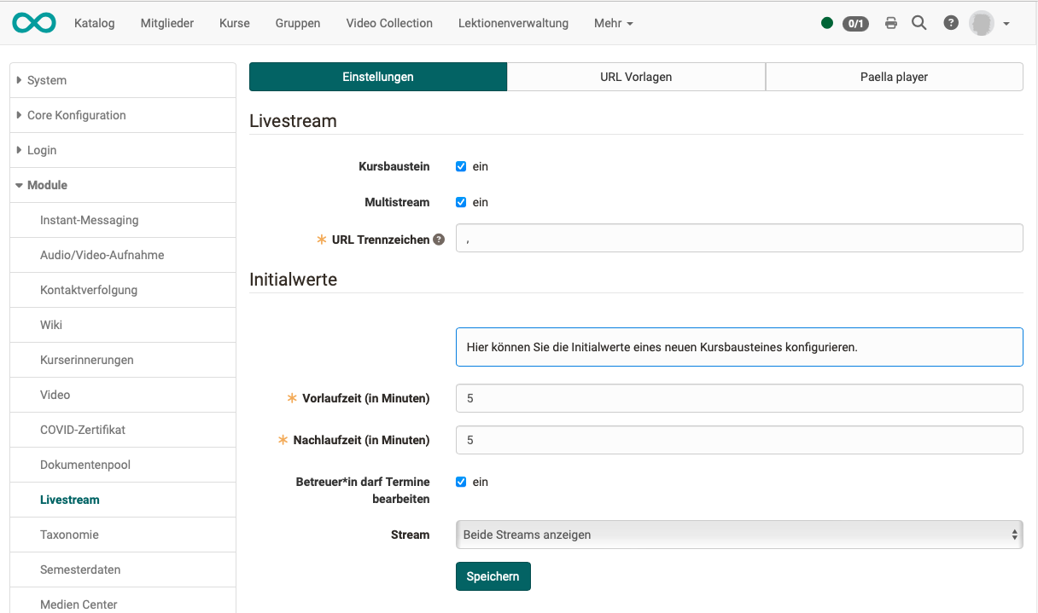Image resolution: width=1038 pixels, height=613 pixels.
Task: Uncheck Betreuer*in darf Termine bearbeiten
Action: 460,482
